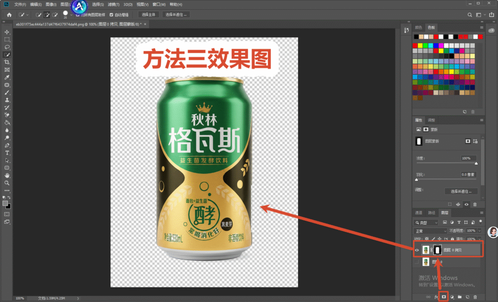The height and width of the screenshot is (302, 498).
Task: Toggle lock transparent pixels
Action: [427, 239]
